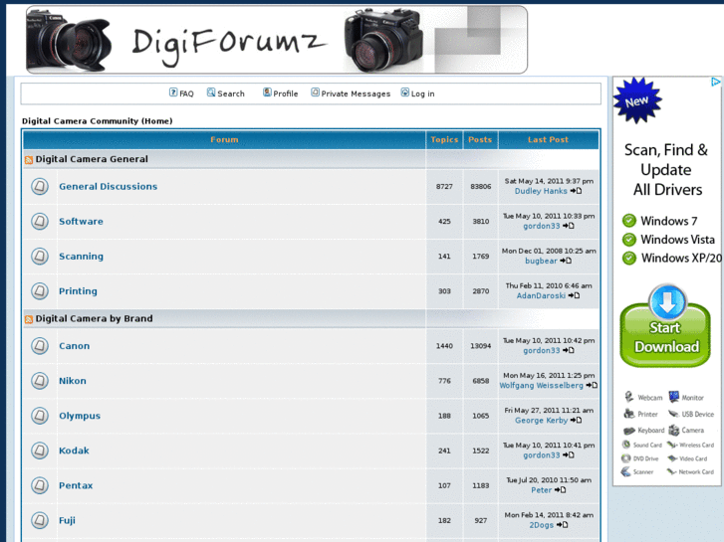724x542 pixels.
Task: Open Digital Camera General category
Action: click(92, 159)
